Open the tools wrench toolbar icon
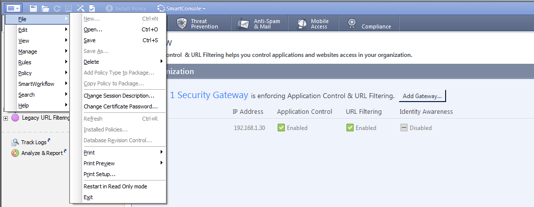This screenshot has height=207, width=534. pos(81,8)
